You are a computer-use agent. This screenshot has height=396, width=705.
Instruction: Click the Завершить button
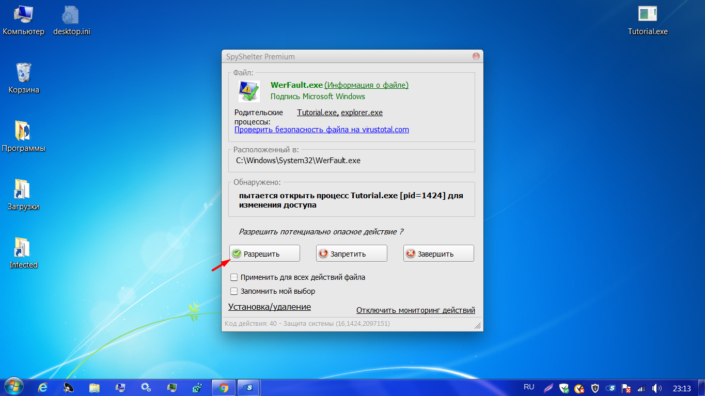[438, 254]
